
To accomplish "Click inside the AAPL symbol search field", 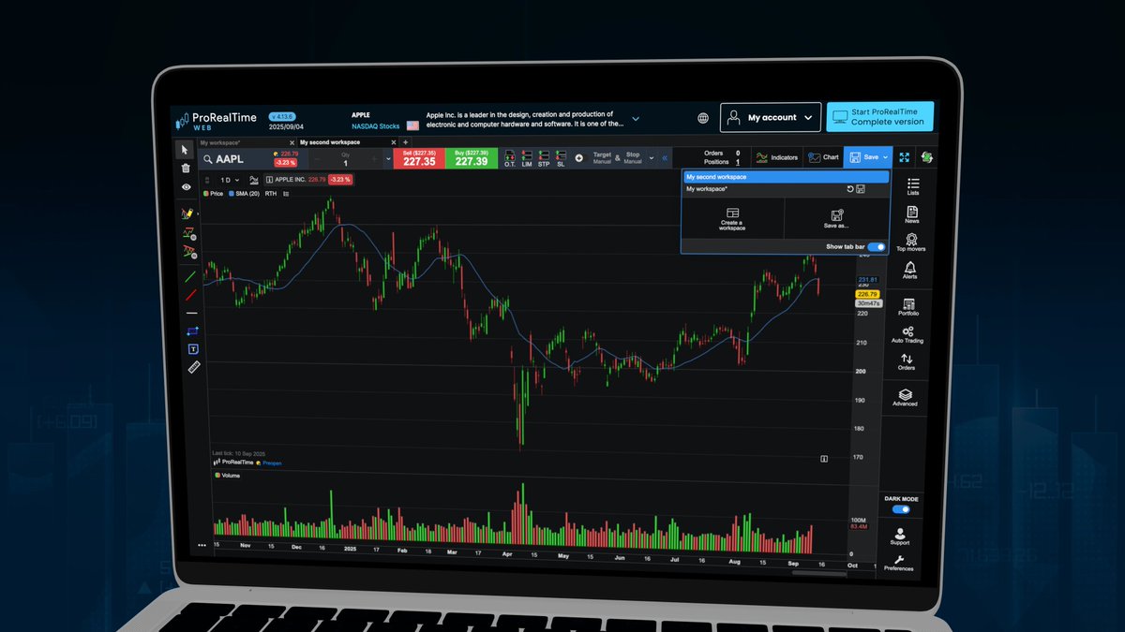I will point(234,159).
